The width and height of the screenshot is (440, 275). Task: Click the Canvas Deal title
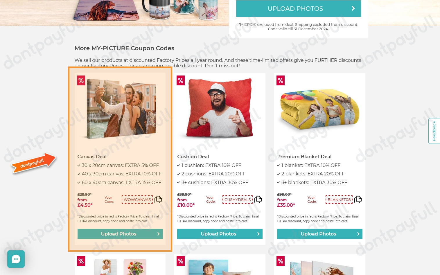[92, 157]
